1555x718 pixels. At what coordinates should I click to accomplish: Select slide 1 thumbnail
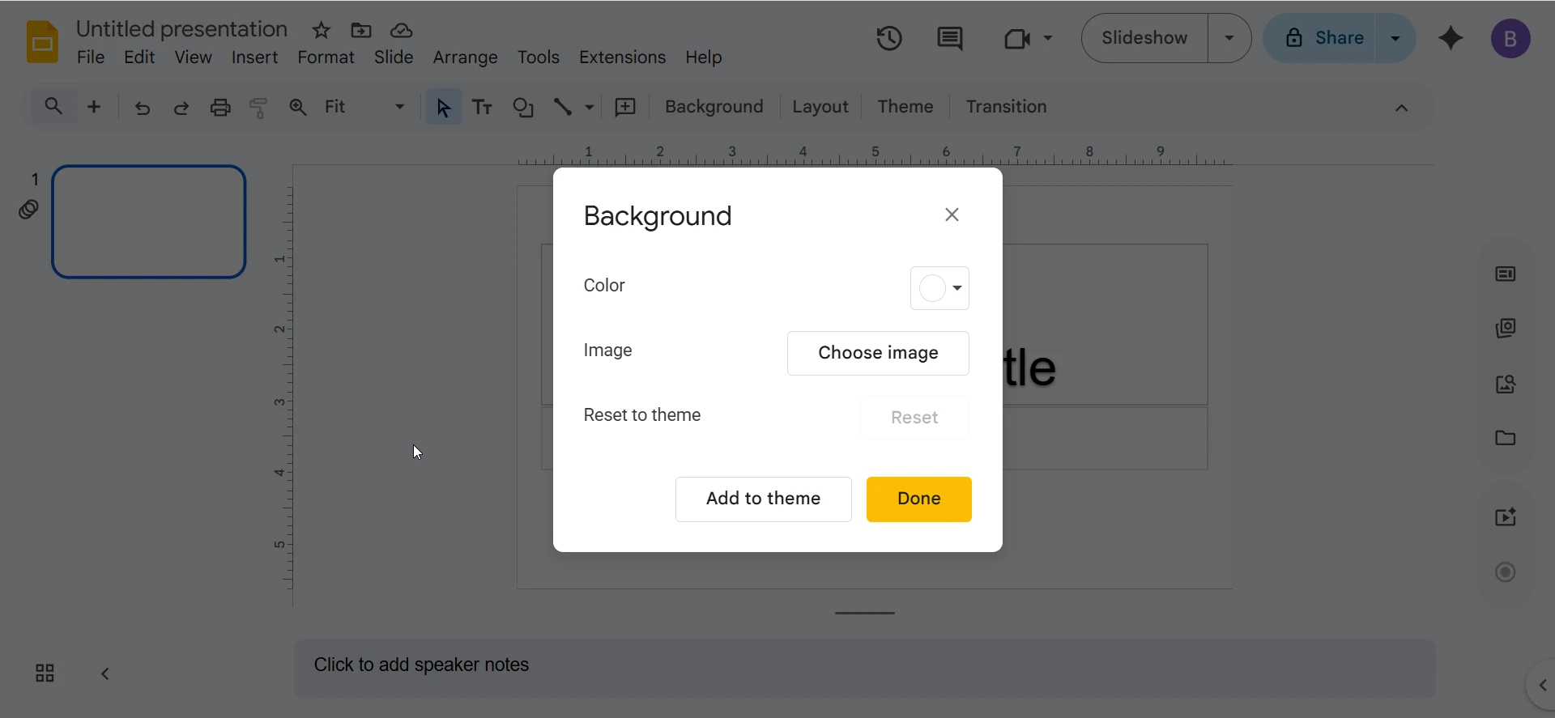(149, 222)
